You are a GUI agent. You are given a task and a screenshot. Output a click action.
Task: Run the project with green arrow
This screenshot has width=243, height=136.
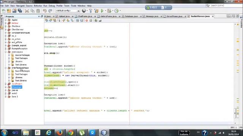point(102,11)
